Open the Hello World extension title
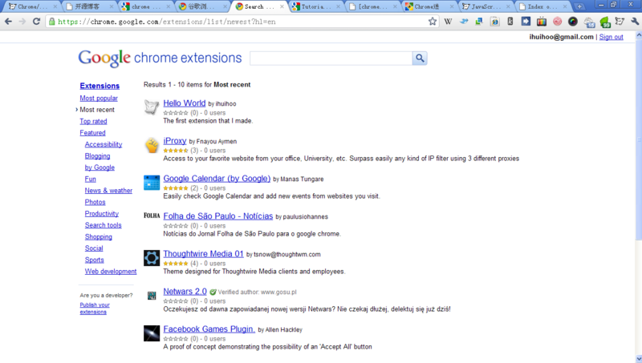 pos(185,103)
